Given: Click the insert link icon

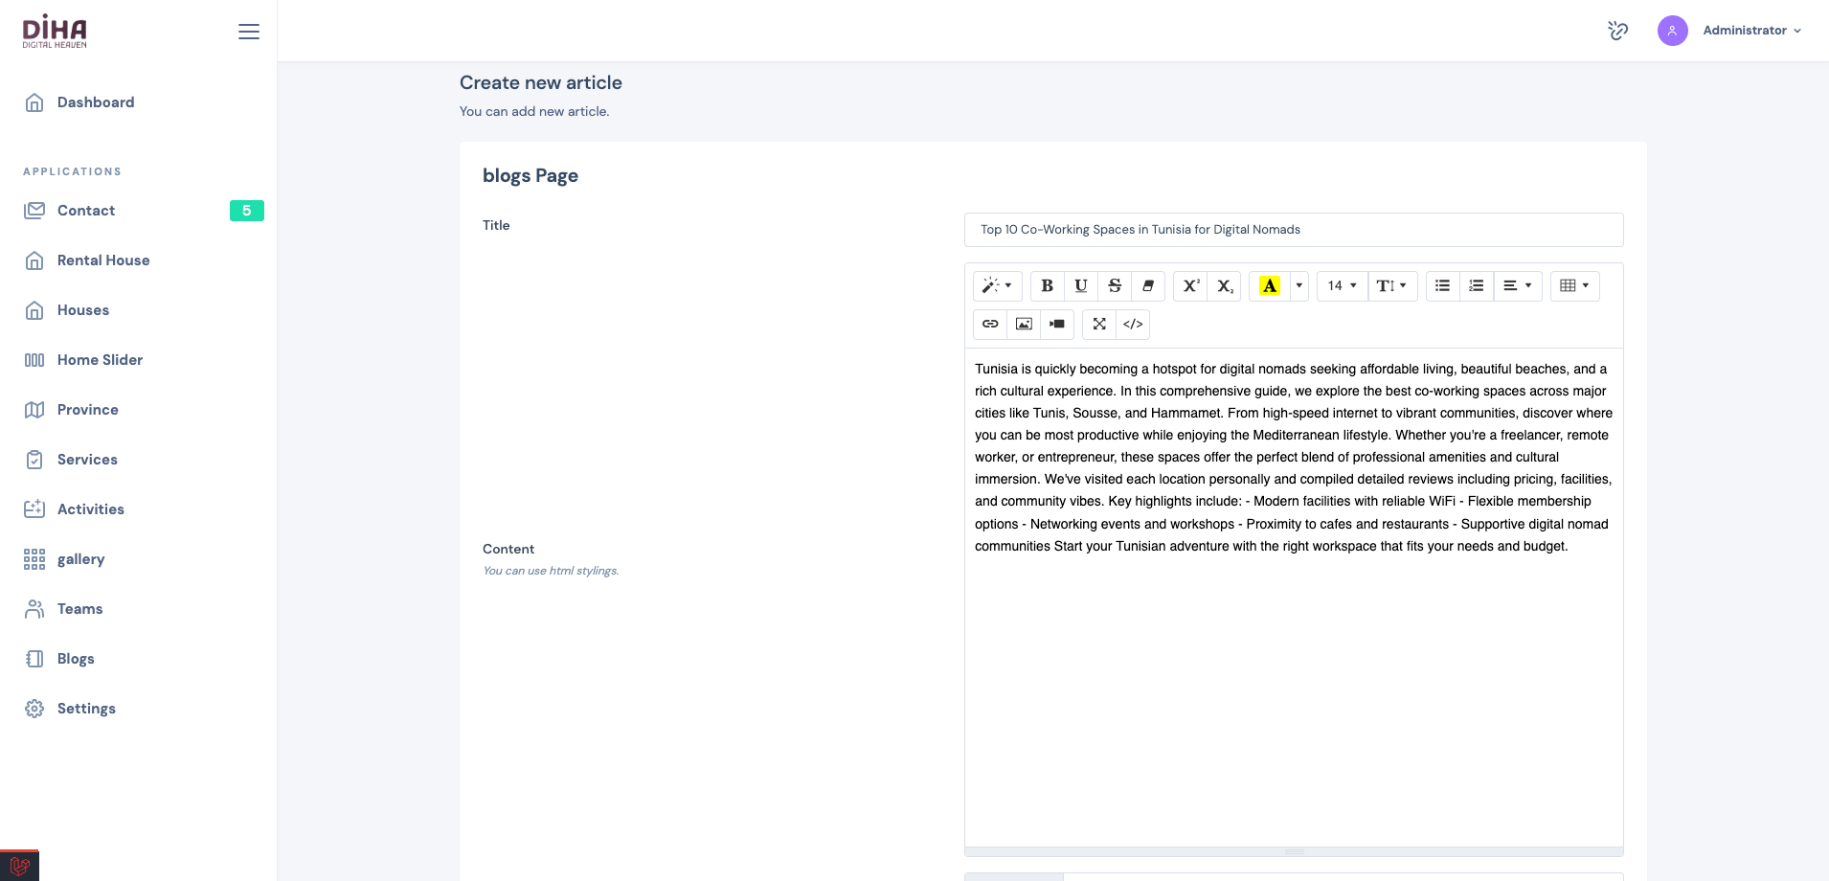Looking at the screenshot, I should (990, 324).
